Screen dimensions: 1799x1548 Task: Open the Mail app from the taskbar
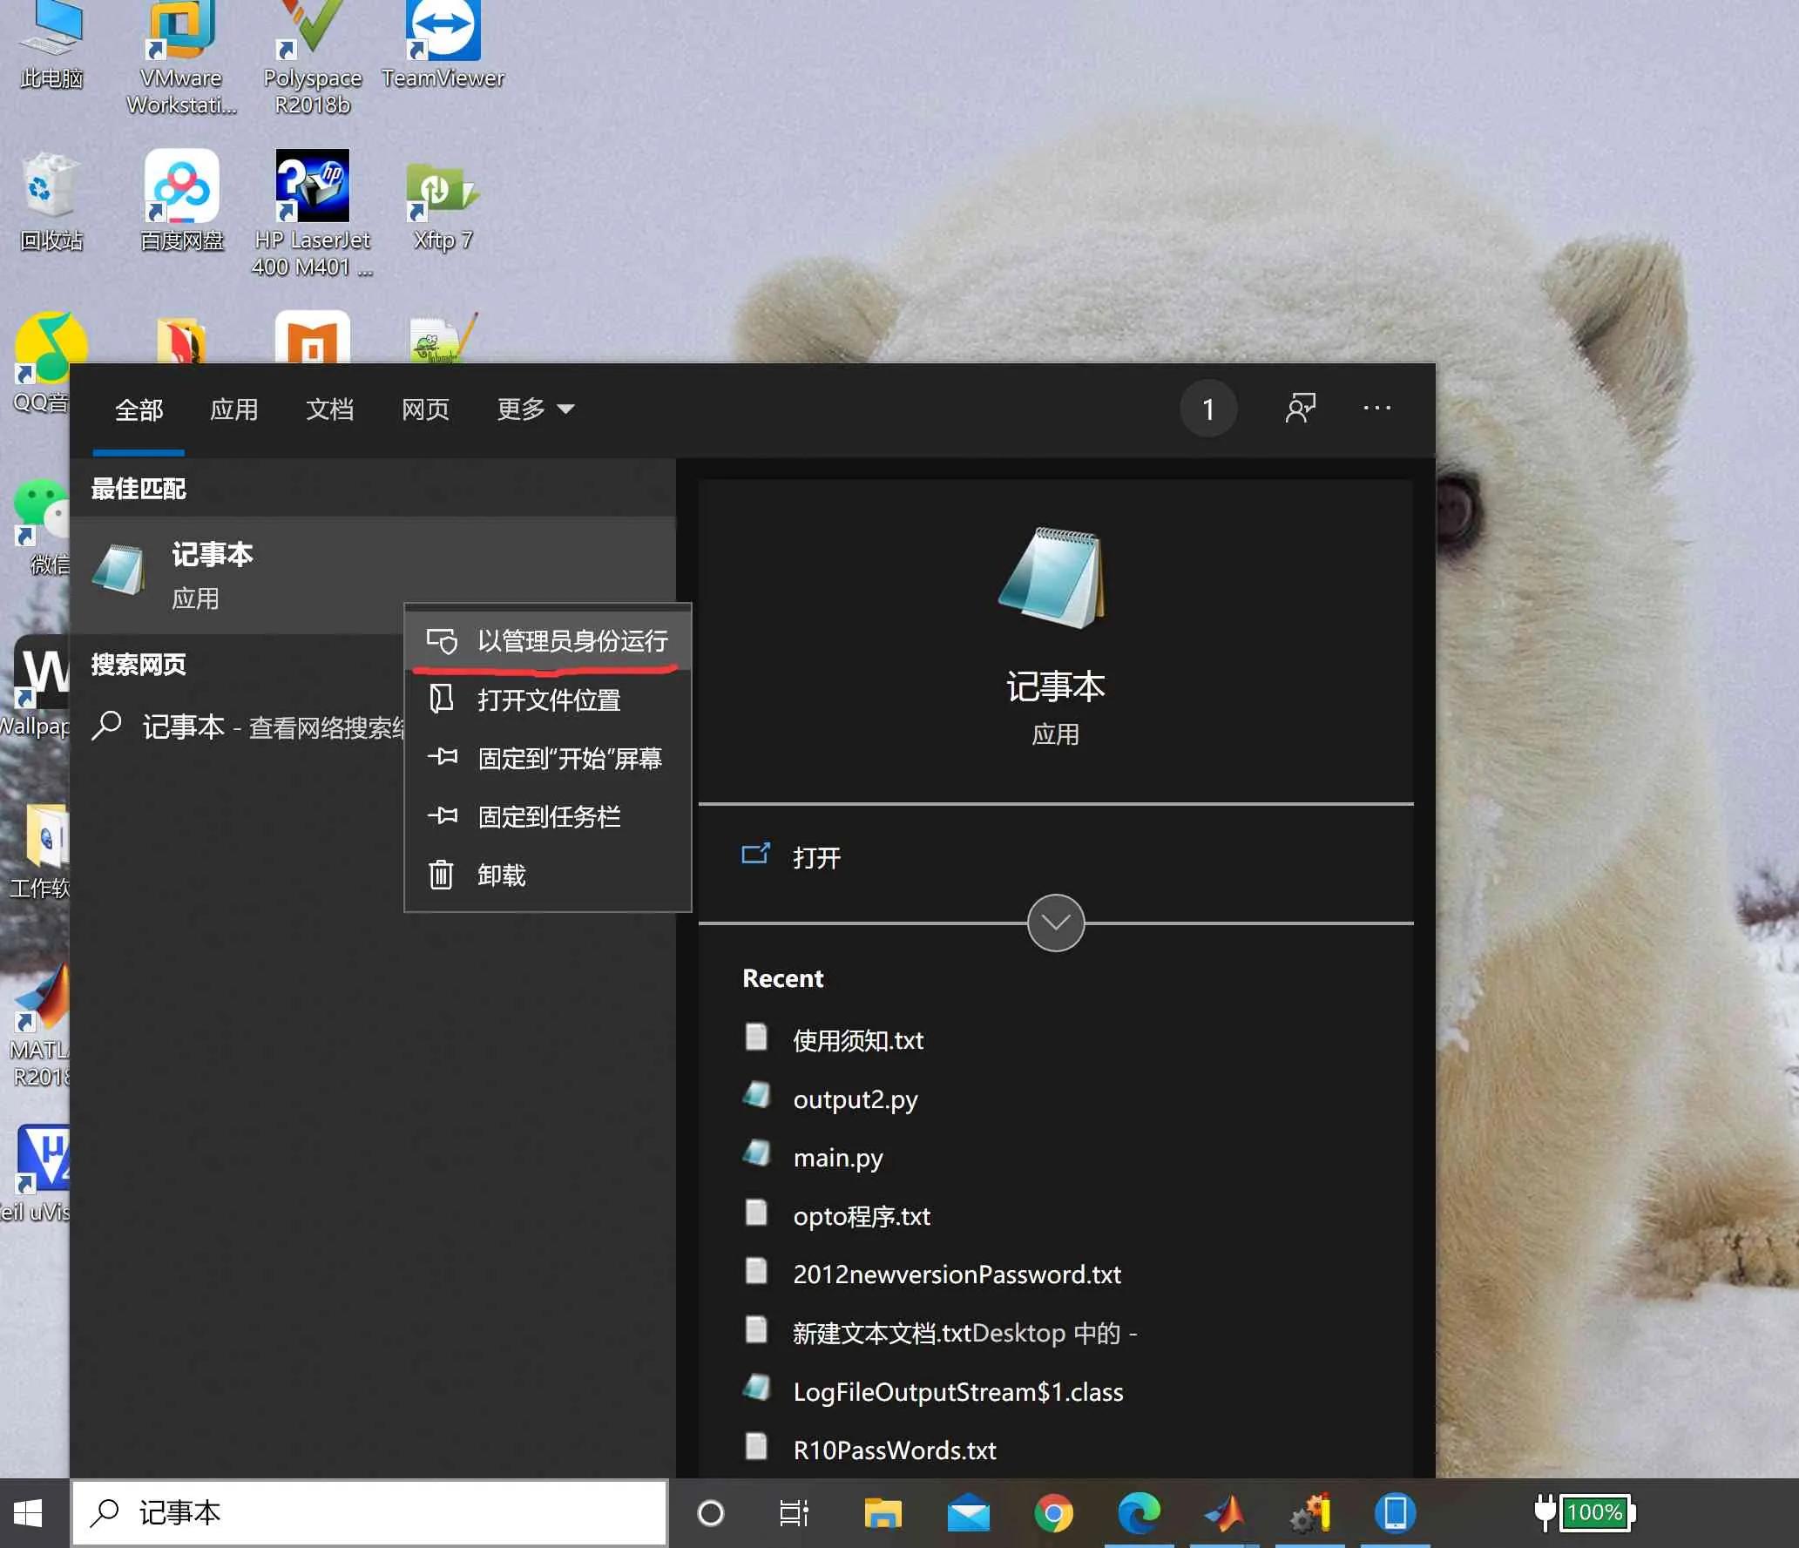click(968, 1513)
